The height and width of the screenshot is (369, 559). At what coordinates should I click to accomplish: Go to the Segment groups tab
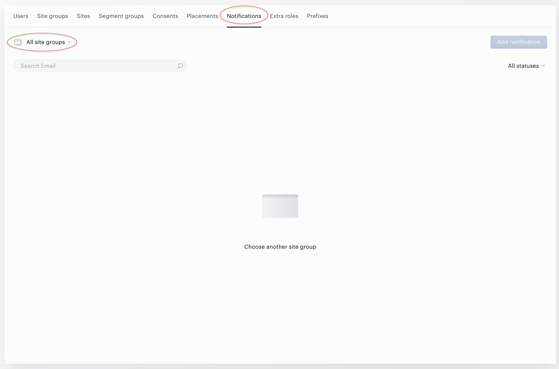click(121, 16)
